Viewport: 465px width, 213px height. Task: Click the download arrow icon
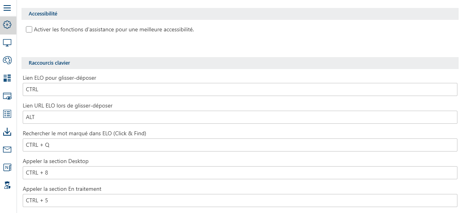click(7, 132)
